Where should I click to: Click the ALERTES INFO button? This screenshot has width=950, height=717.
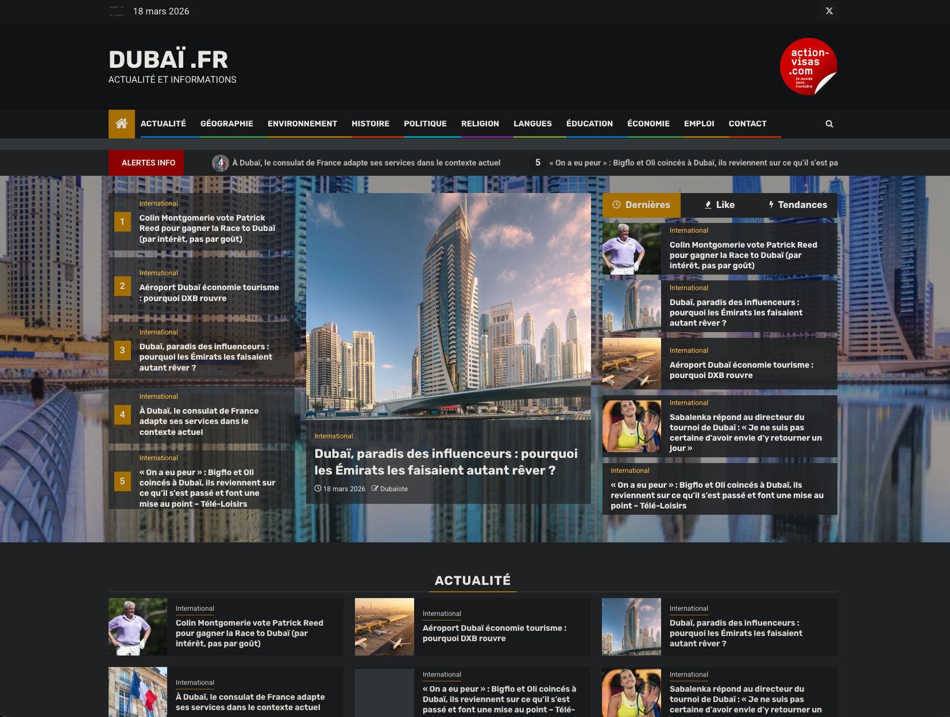pos(146,163)
